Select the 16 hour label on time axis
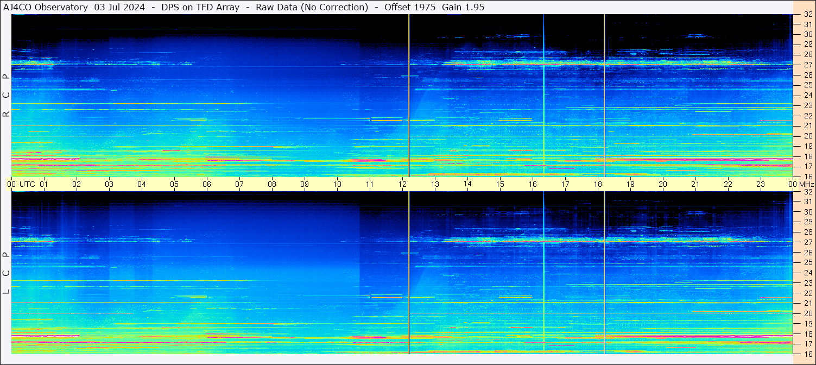Viewport: 816px width, 365px height. point(533,184)
